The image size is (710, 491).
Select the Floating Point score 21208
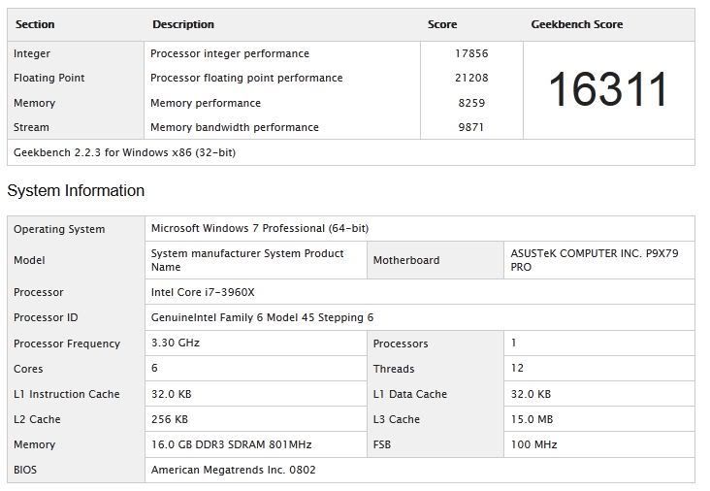(x=469, y=78)
